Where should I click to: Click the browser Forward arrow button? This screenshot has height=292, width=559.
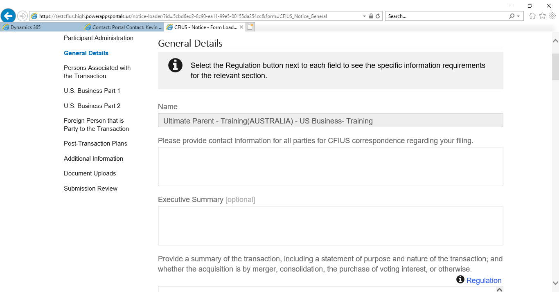(x=23, y=16)
